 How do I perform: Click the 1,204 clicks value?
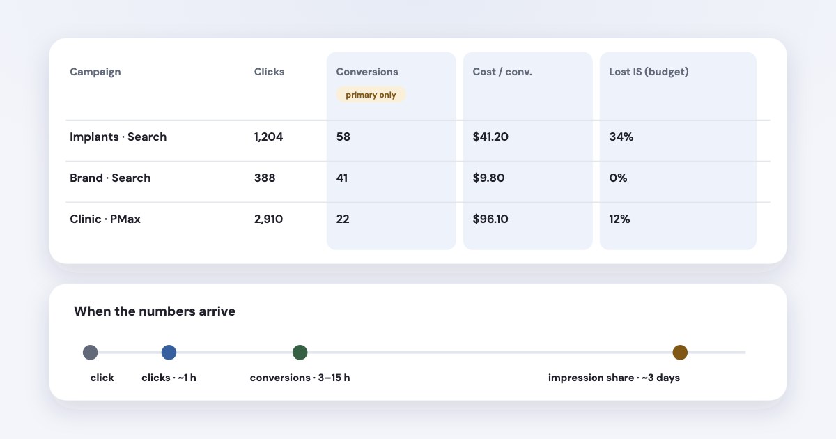(269, 137)
